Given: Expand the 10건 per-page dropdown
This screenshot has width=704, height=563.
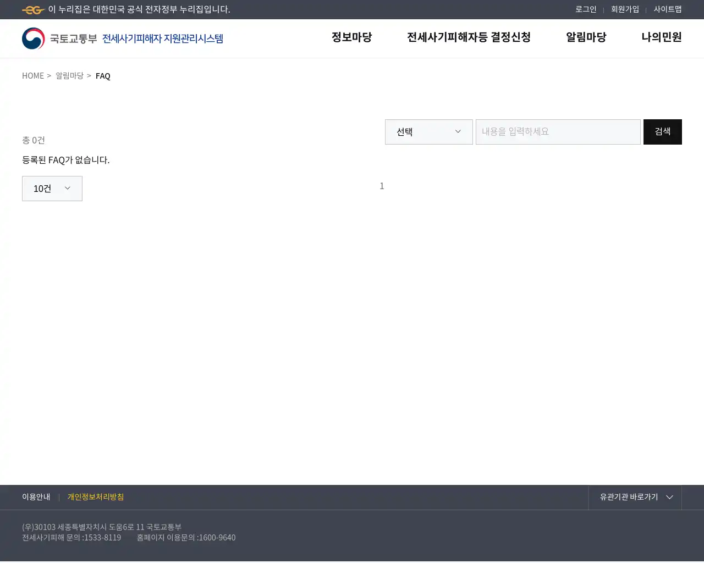Looking at the screenshot, I should pos(52,189).
